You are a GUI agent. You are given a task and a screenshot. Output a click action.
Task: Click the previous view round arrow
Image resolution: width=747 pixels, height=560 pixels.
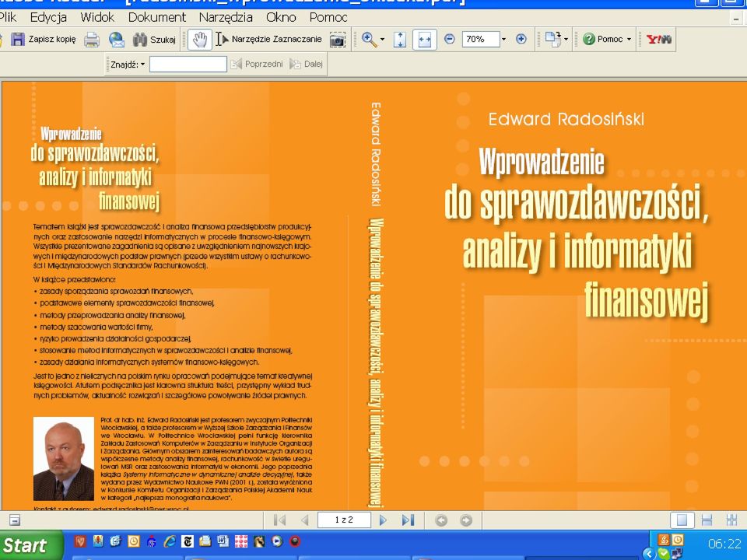tap(441, 520)
